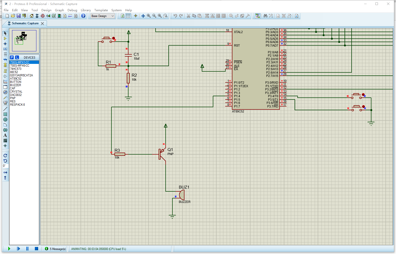Flip selection vertically with Y-mirror
The image size is (396, 254).
coord(5,178)
